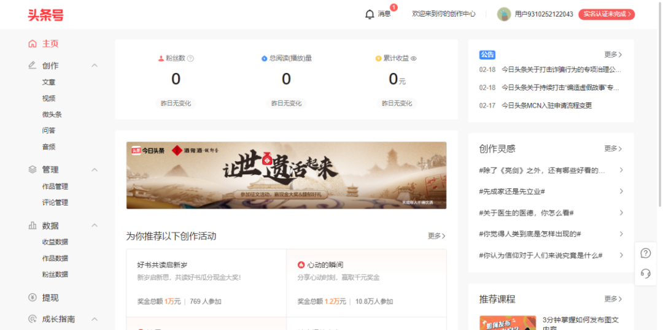
Task: Open arrow for 关于医生的医德 topic
Action: pyautogui.click(x=621, y=212)
